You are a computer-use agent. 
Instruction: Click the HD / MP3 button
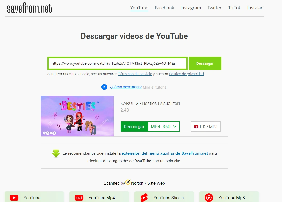[x=206, y=127]
